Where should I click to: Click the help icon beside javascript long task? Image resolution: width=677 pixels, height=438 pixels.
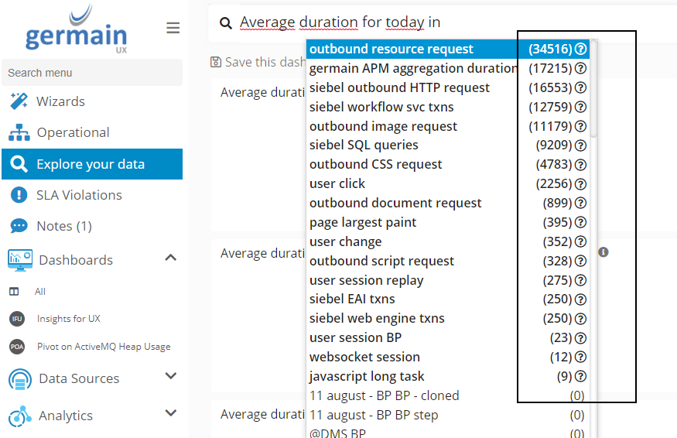pyautogui.click(x=580, y=377)
